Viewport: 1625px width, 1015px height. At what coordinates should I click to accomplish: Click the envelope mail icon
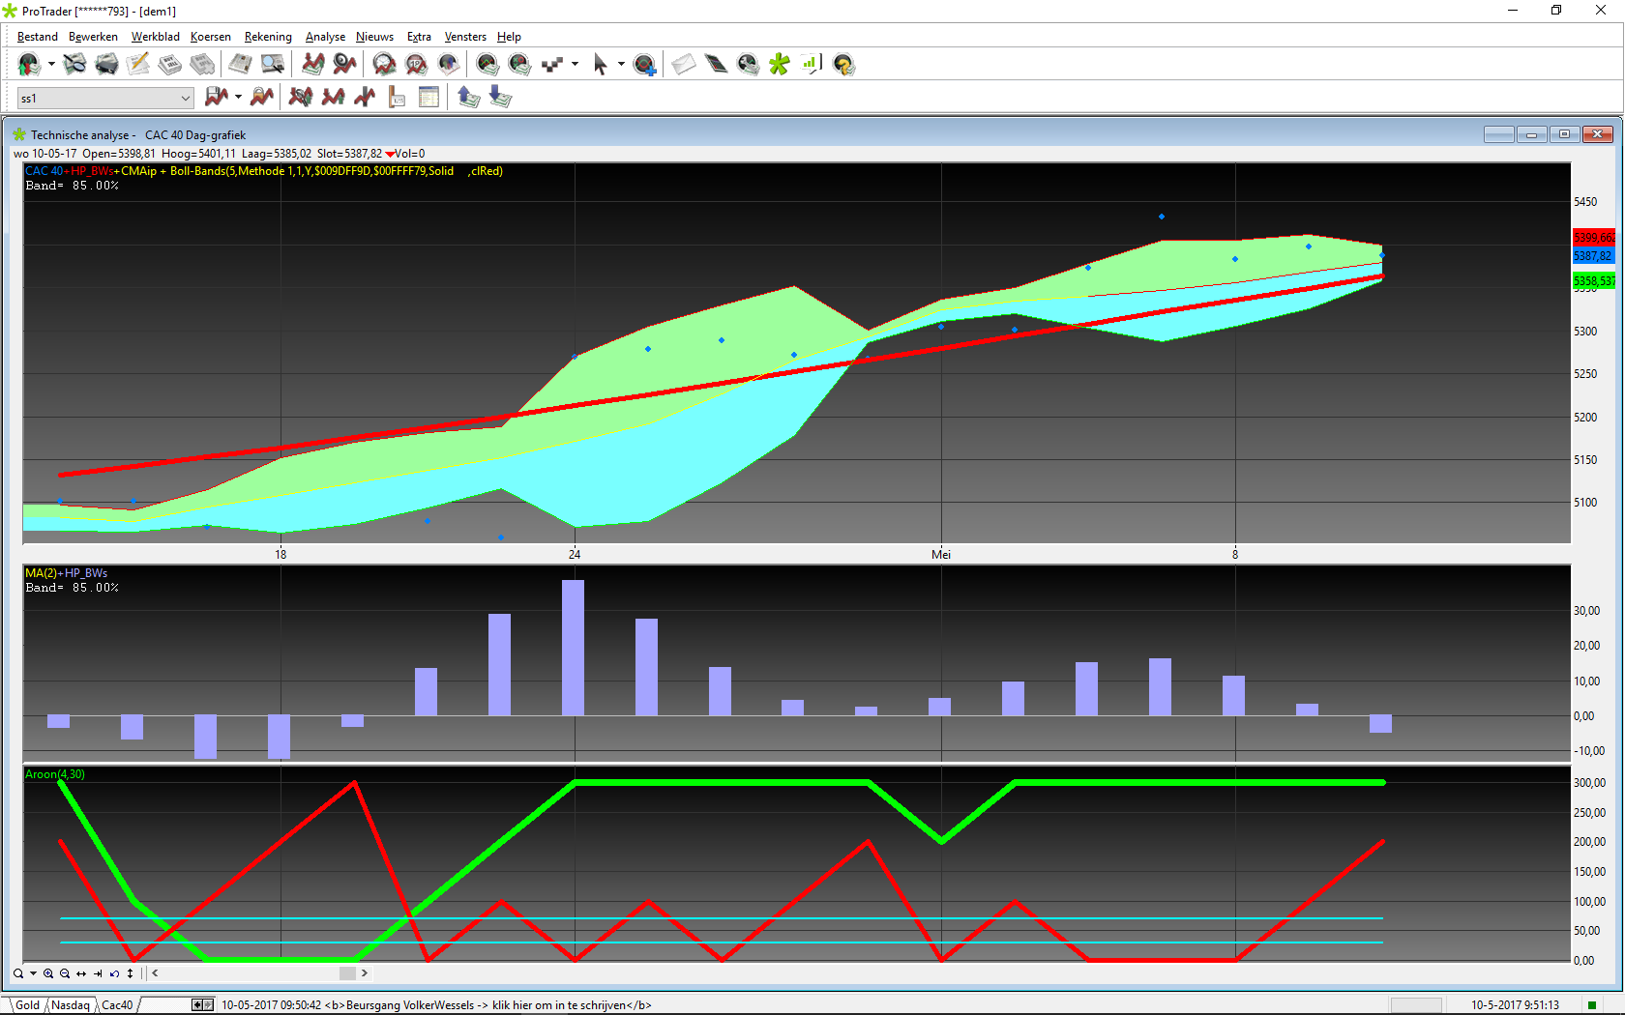click(x=684, y=65)
